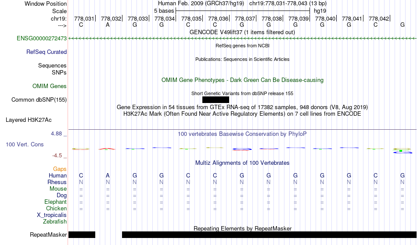Click the Mouse species row label
Screen dimensions: 417x245
[58, 189]
